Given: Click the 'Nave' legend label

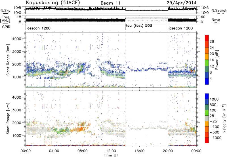Looking at the screenshot, I should click(x=216, y=20).
